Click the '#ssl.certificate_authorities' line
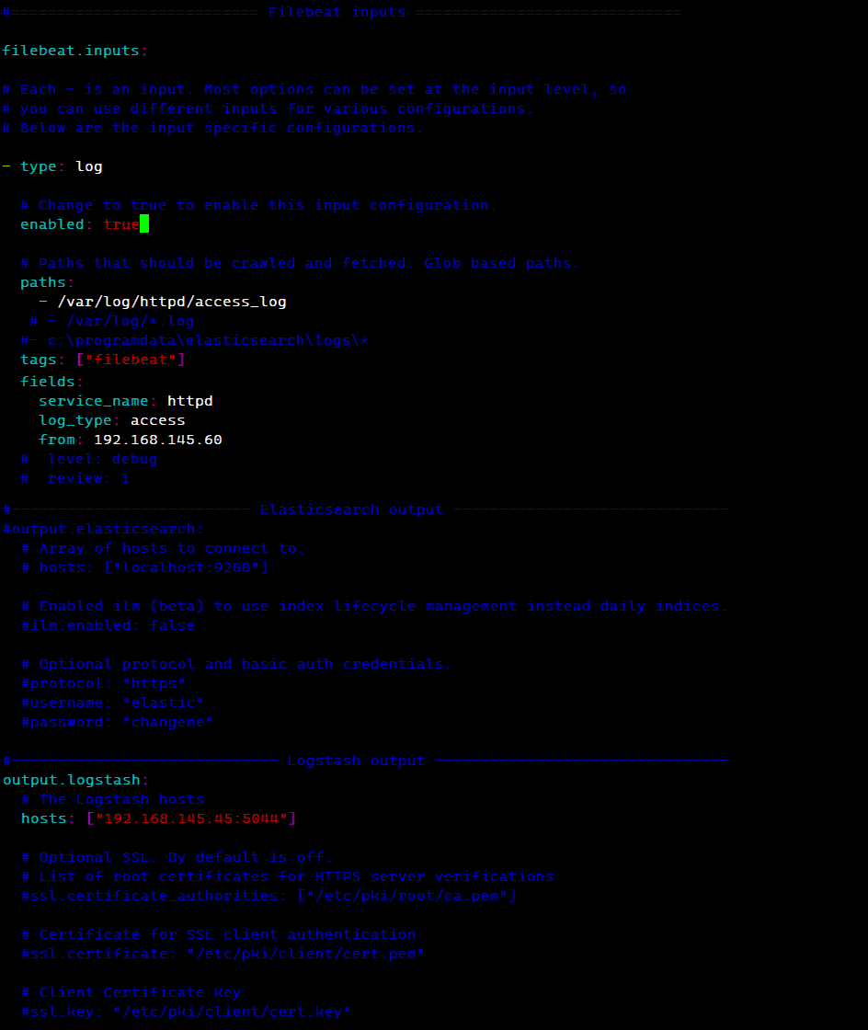 pos(268,896)
